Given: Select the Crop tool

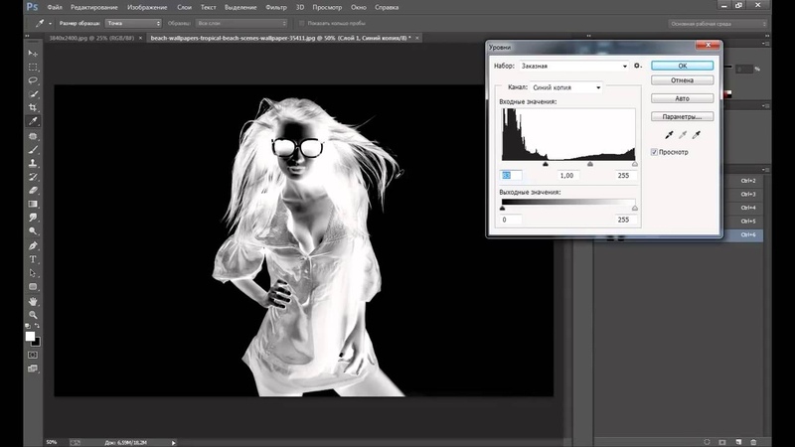Looking at the screenshot, I should click(x=33, y=107).
